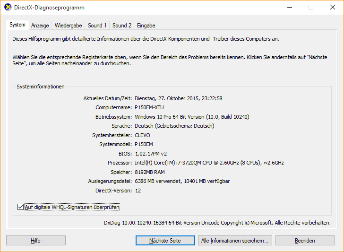The image size is (344, 252).
Task: Click the DirectX-Version label
Action: [x=113, y=191]
